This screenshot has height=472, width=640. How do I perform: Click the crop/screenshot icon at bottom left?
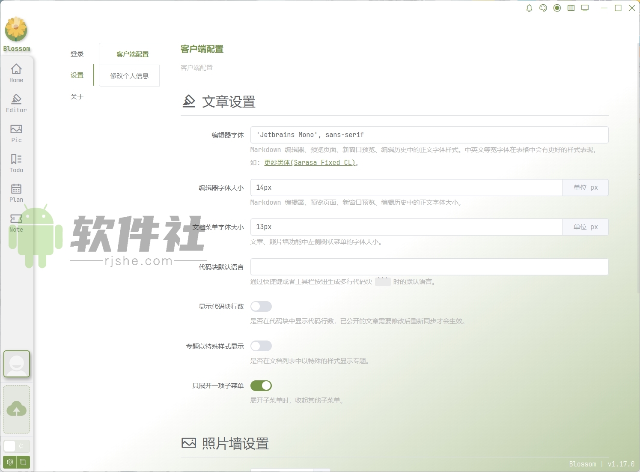pos(24,462)
